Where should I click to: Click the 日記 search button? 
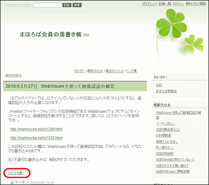click(67, 5)
